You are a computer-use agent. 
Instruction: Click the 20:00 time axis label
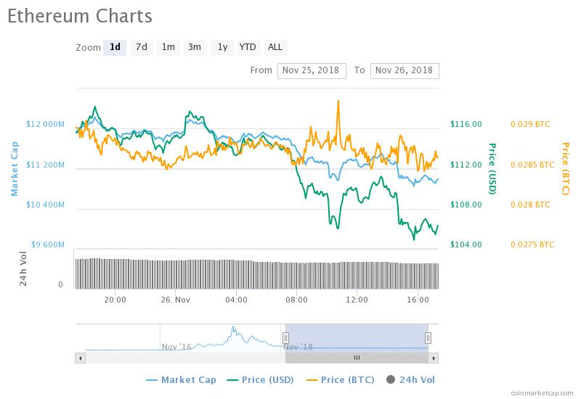[x=115, y=300]
